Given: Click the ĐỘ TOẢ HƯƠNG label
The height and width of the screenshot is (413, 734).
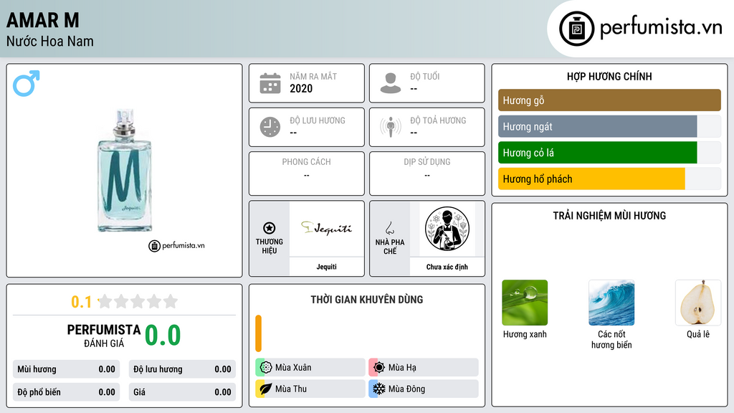Looking at the screenshot, I should (x=438, y=120).
